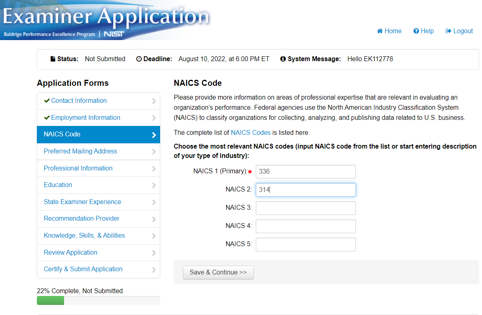Click the green completion progress bar

[50, 300]
